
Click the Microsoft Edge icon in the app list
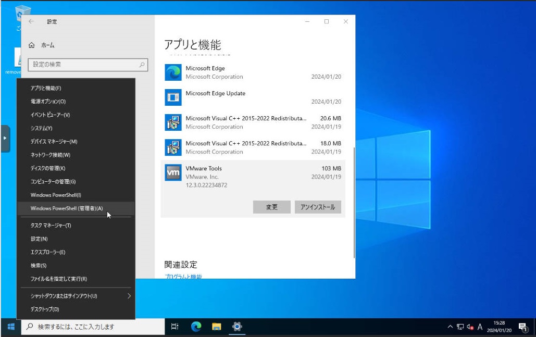(x=172, y=71)
